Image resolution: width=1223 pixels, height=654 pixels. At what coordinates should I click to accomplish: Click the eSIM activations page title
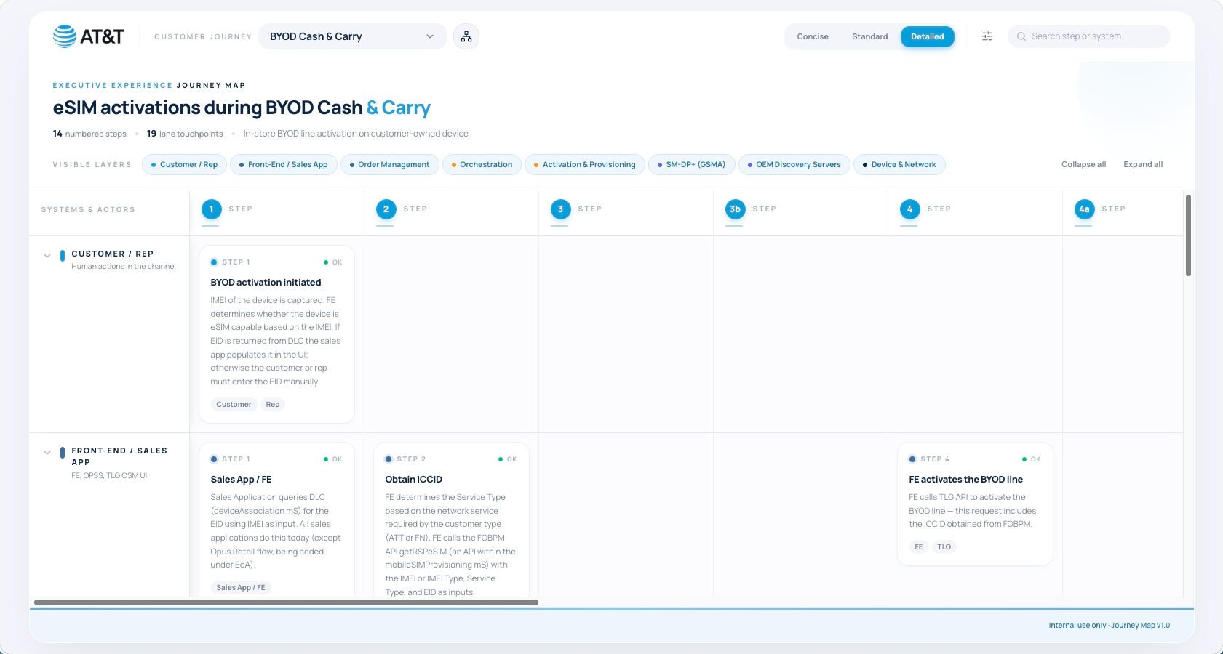pyautogui.click(x=242, y=108)
